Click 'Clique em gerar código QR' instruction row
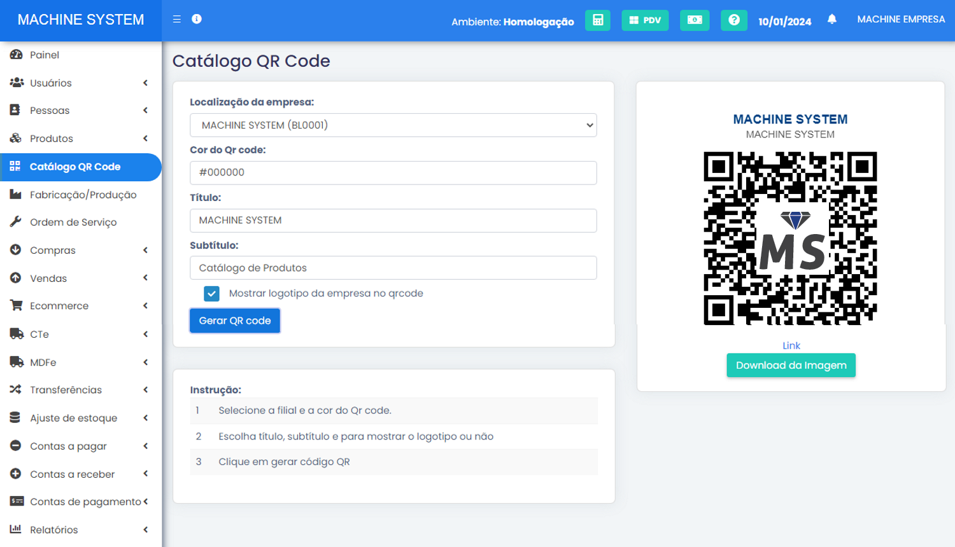This screenshot has width=955, height=547. [393, 462]
